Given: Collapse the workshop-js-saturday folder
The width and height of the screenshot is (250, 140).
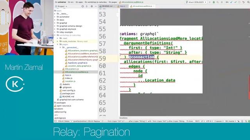Looking at the screenshot, I should click(55, 35).
